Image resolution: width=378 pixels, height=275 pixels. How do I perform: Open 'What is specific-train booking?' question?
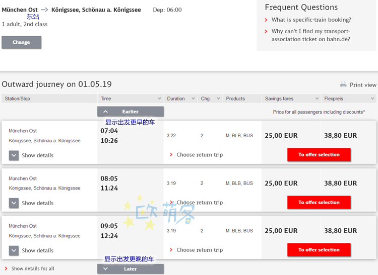(x=311, y=20)
